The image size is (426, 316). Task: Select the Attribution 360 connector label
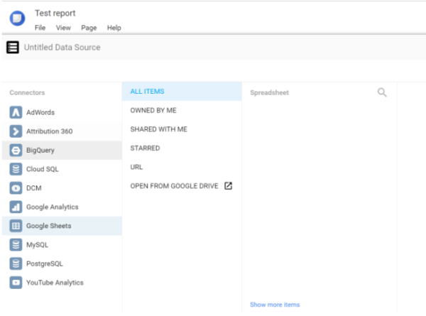[50, 131]
